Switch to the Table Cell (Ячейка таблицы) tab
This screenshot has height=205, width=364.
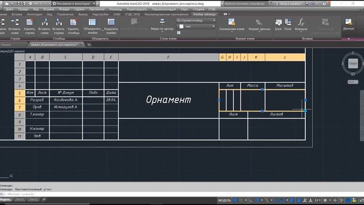pyautogui.click(x=205, y=14)
